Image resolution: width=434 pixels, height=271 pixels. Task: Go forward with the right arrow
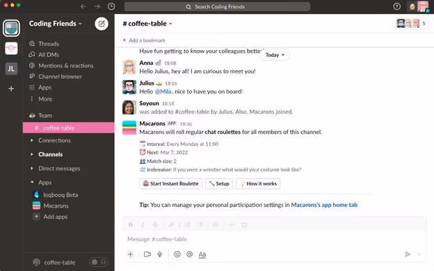pos(97,6)
